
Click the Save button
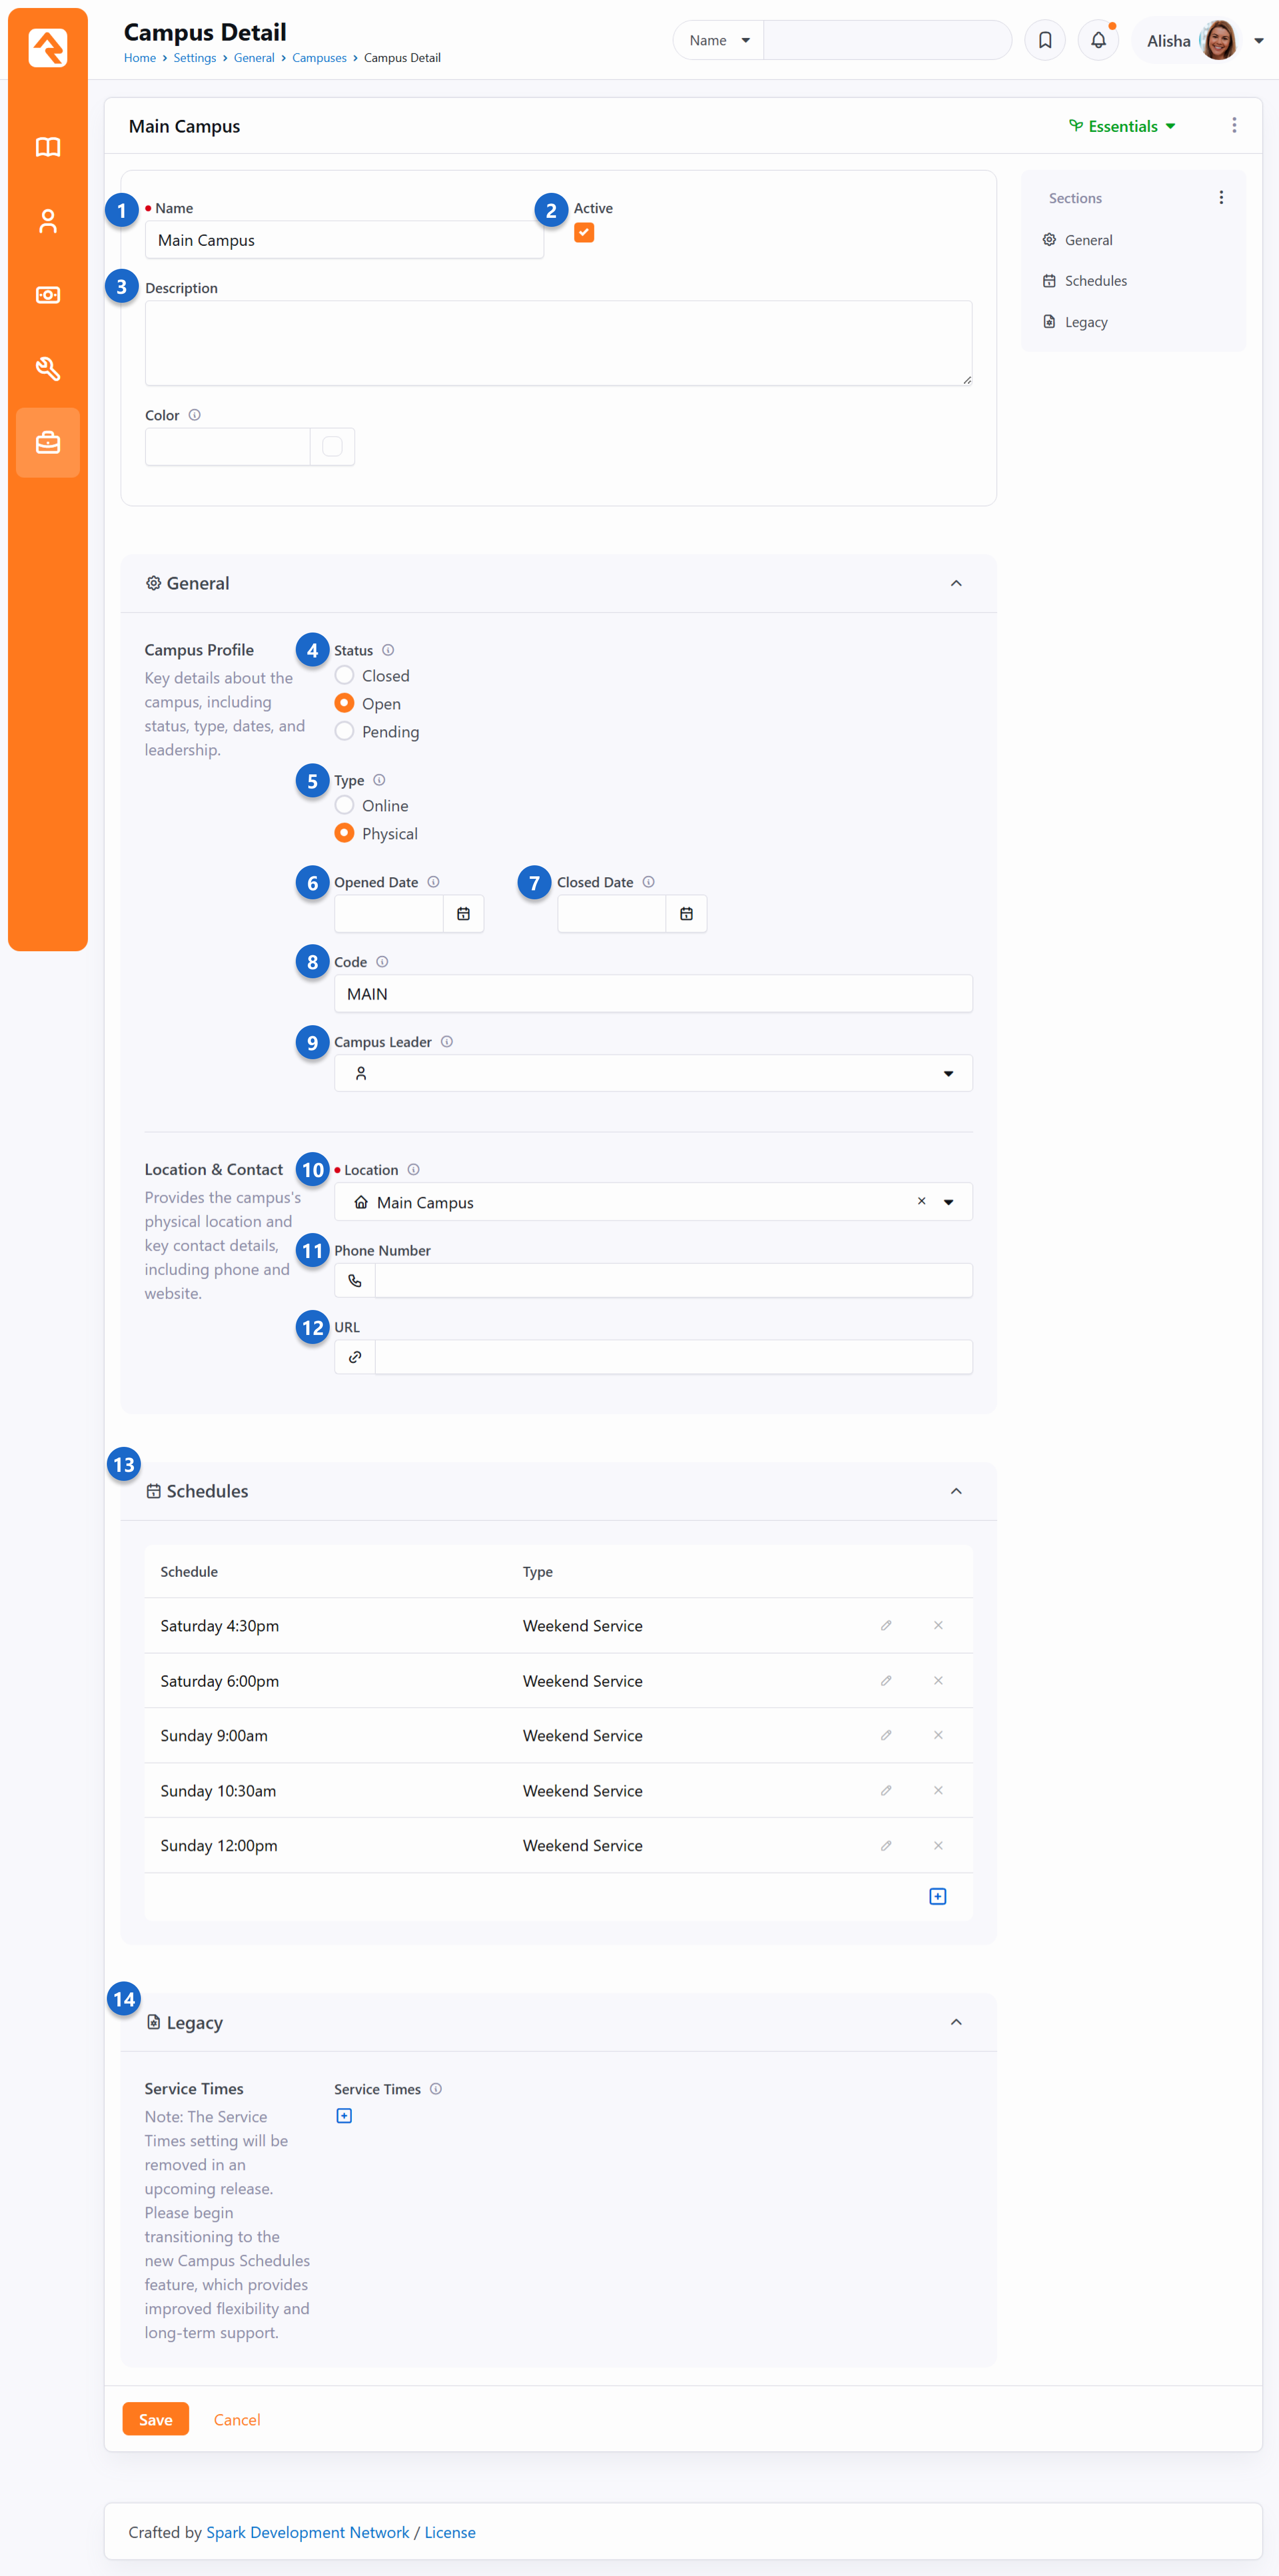tap(156, 2420)
